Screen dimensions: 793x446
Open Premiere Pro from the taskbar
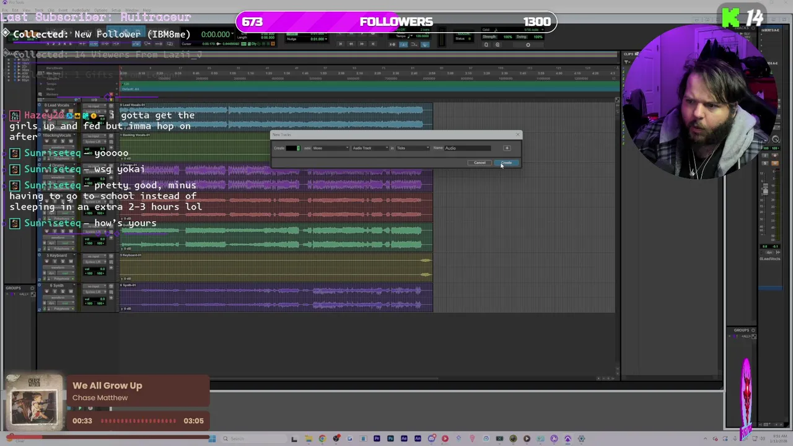coord(377,439)
